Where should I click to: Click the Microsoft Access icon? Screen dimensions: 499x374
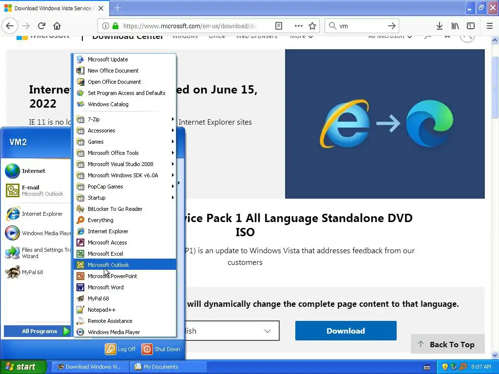coord(80,243)
